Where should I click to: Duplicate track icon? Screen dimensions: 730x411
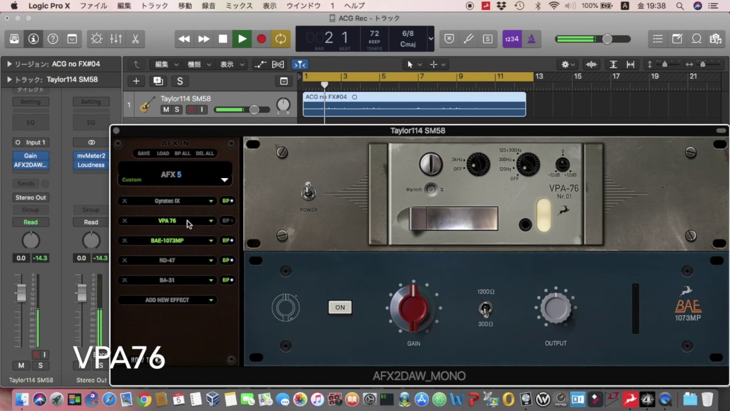click(x=158, y=81)
